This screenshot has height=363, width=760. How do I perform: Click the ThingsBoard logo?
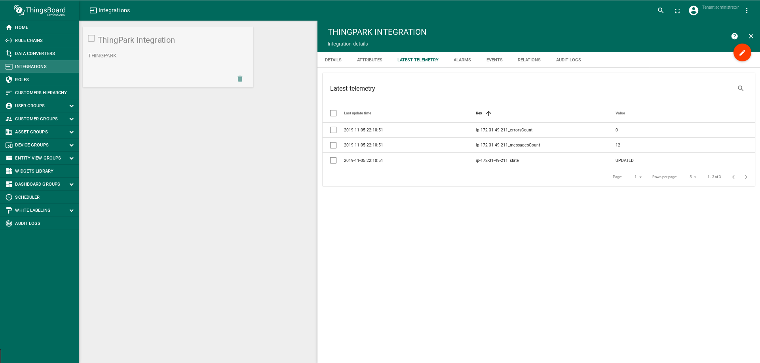pyautogui.click(x=40, y=11)
